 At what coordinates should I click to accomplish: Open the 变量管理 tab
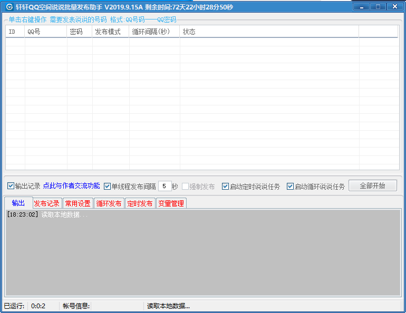171,203
